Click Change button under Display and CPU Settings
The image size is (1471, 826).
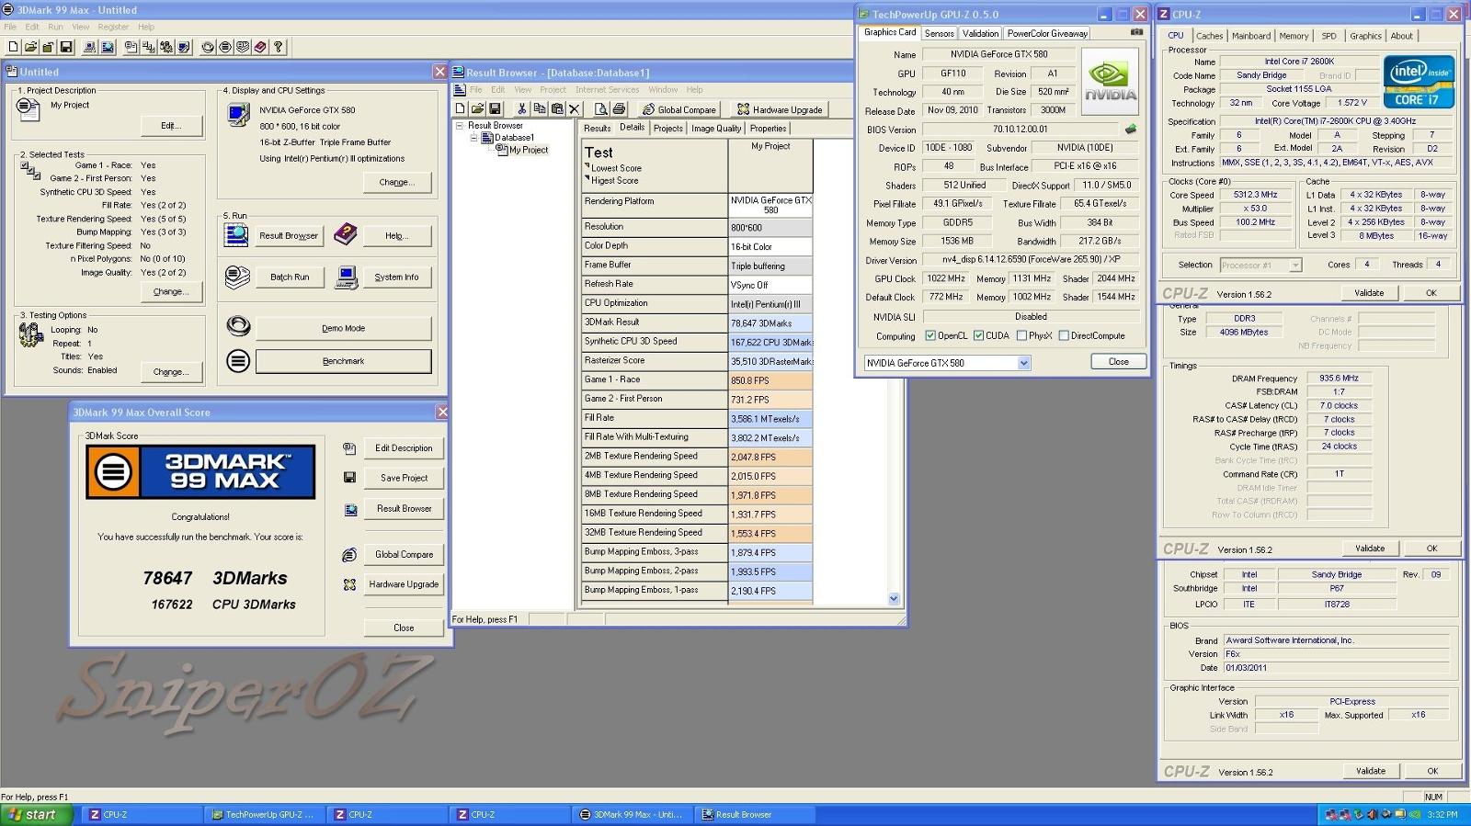[x=396, y=182]
